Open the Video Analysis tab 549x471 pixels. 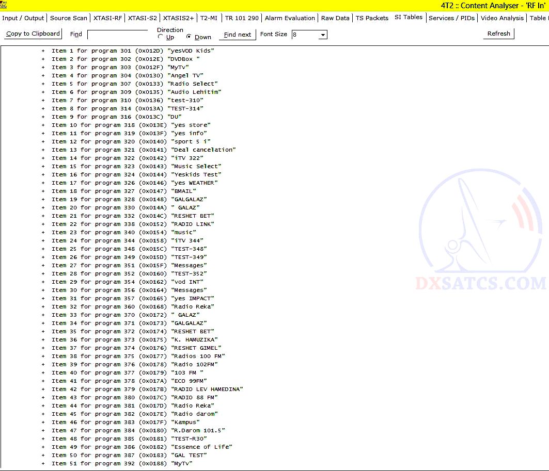(x=502, y=18)
